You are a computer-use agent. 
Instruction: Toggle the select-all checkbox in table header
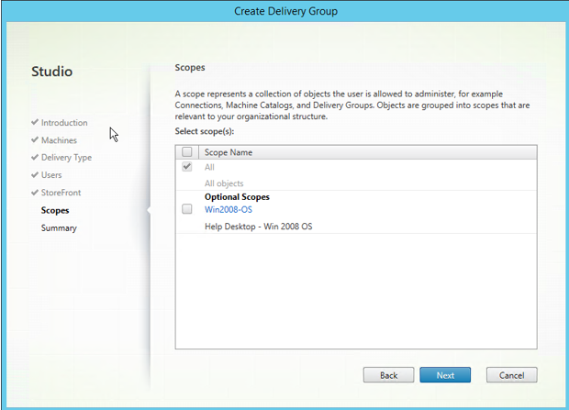[187, 152]
